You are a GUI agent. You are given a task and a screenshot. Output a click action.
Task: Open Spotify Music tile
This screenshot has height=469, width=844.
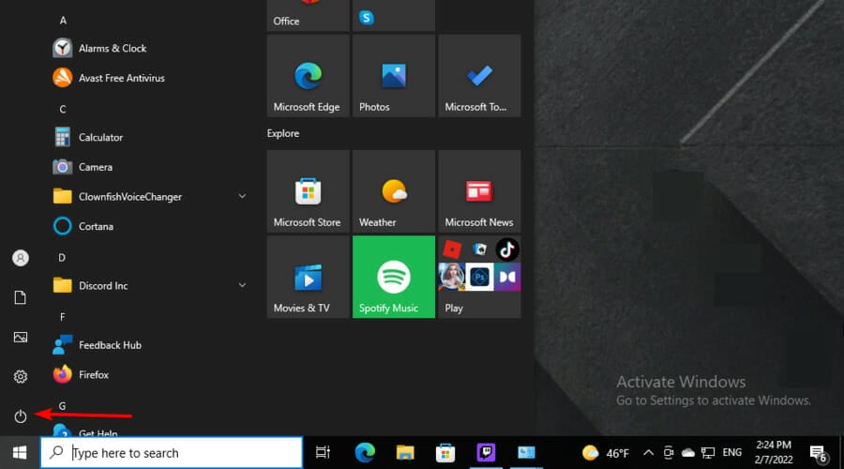click(394, 277)
